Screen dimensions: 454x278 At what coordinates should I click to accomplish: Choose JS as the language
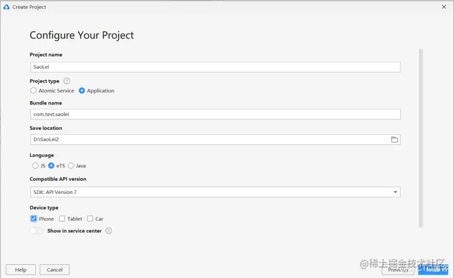(x=35, y=165)
